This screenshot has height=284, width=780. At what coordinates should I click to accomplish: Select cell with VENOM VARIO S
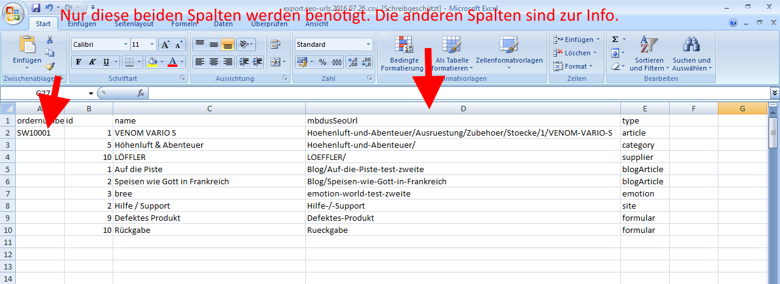click(x=209, y=133)
